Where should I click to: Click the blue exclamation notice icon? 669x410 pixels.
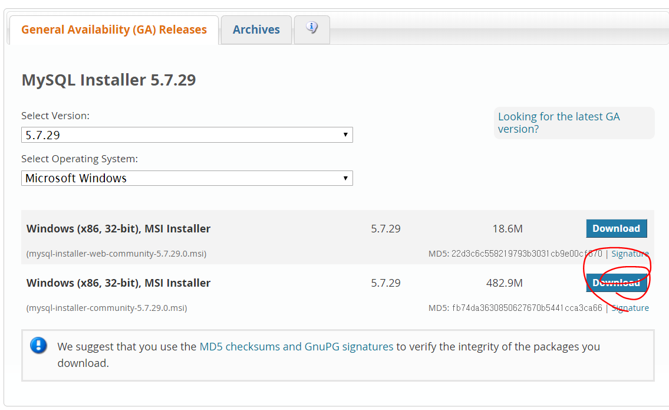pyautogui.click(x=38, y=345)
